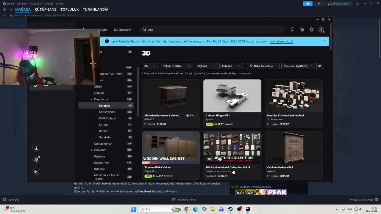The width and height of the screenshot is (381, 214).
Task: Select the Çiftlik category
Action: 98,86
